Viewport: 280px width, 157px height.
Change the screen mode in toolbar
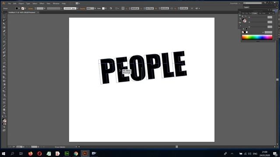(x=4, y=130)
